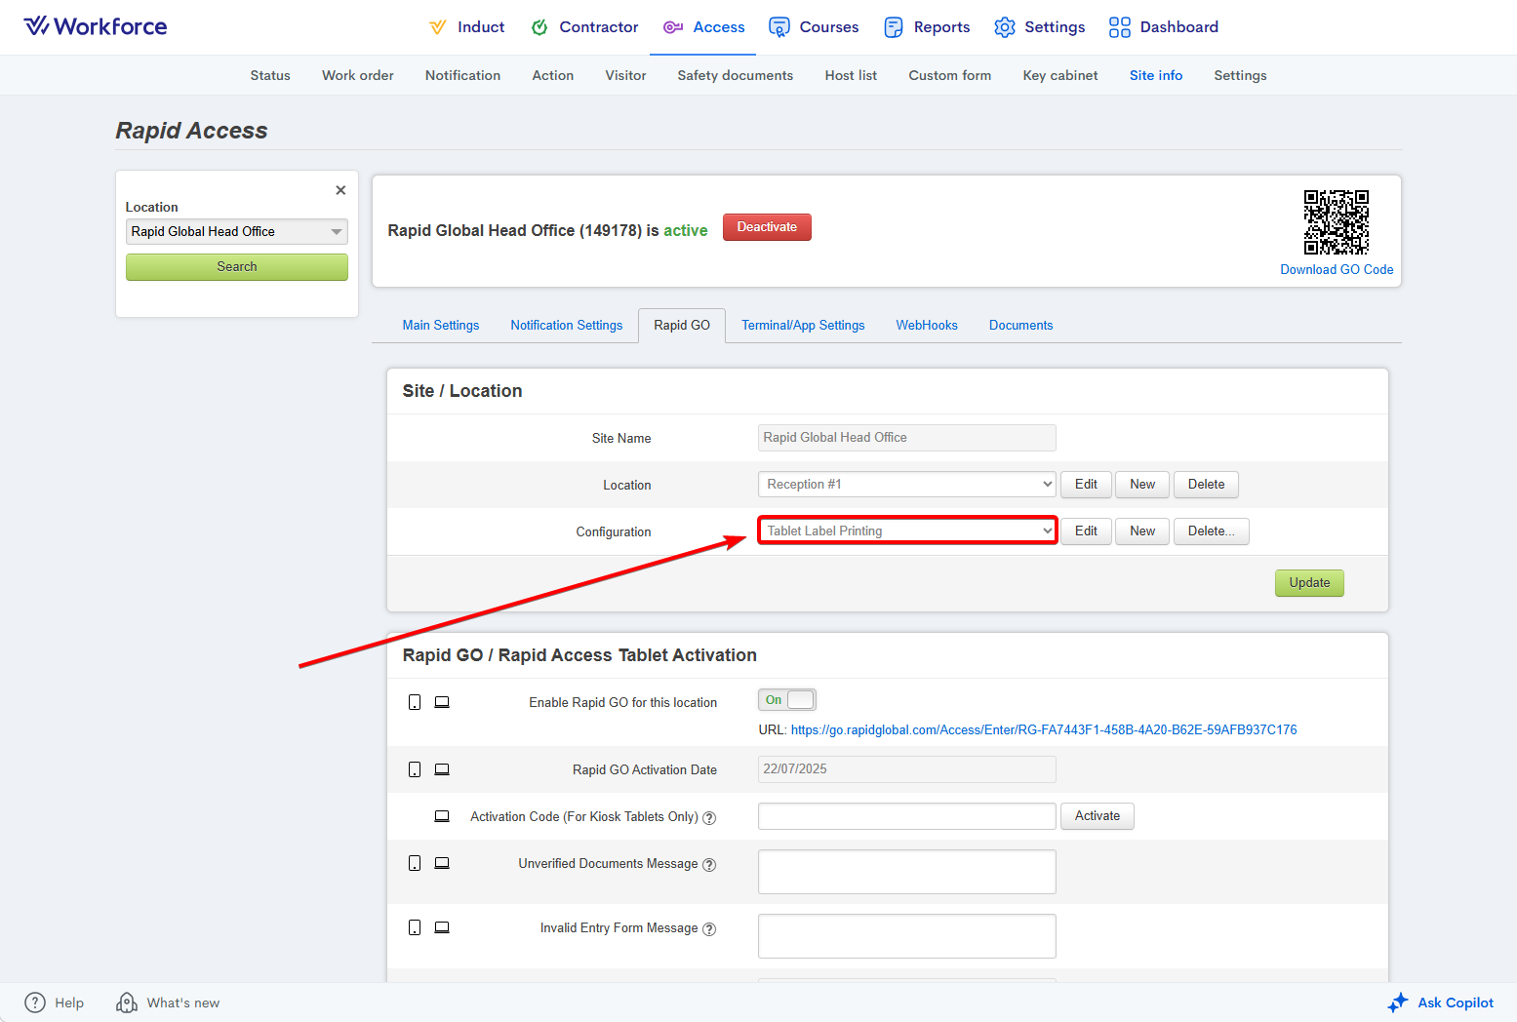Click the Courses certificate icon

pyautogui.click(x=778, y=27)
